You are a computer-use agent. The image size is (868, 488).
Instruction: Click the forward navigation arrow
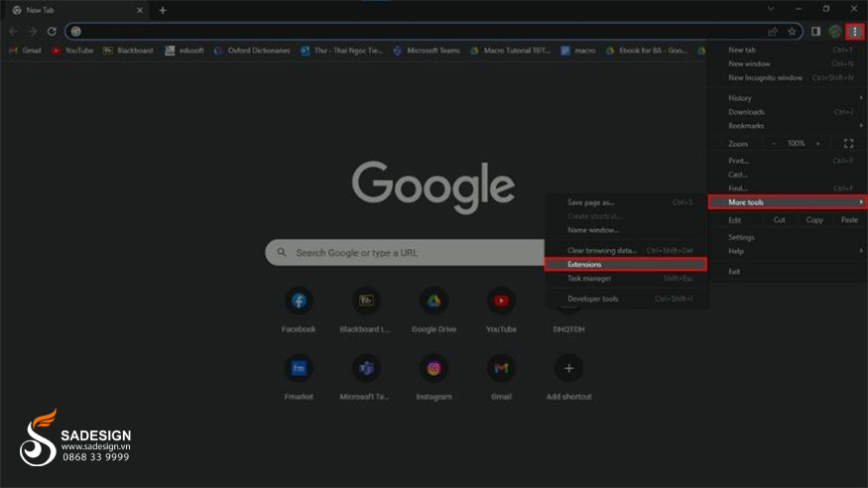tap(32, 32)
